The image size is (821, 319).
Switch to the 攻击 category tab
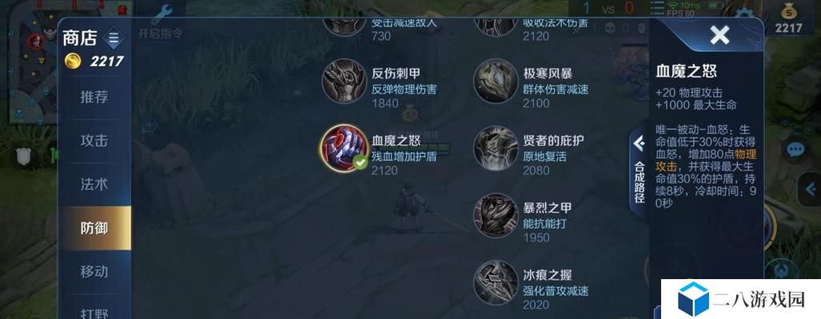pos(94,140)
